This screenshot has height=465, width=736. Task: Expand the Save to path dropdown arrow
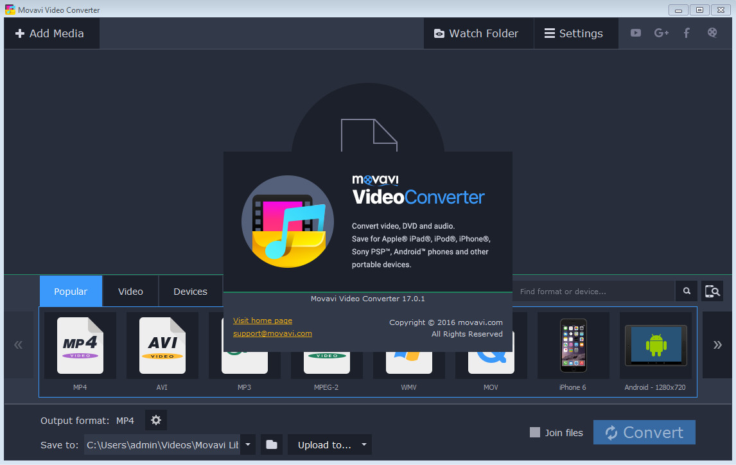point(248,444)
